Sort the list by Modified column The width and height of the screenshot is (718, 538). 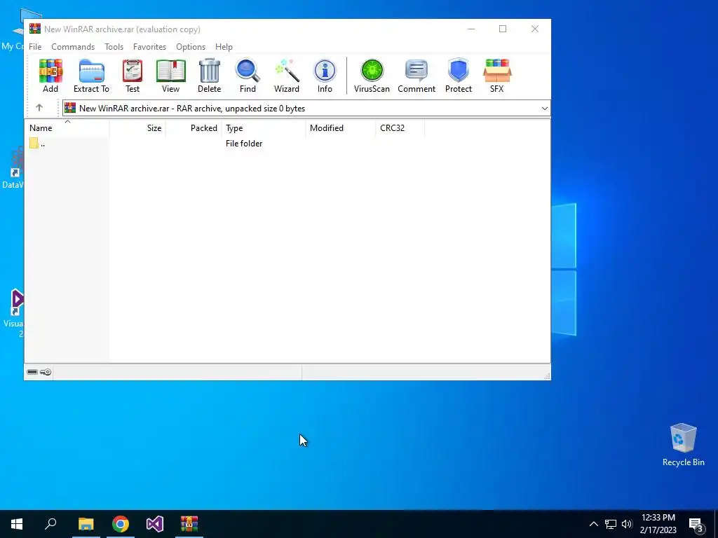[x=340, y=128]
